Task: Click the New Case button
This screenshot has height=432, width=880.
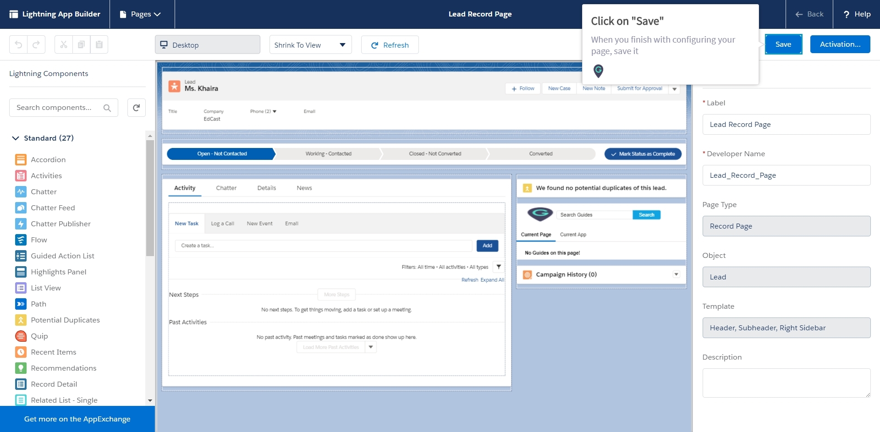Action: 559,88
